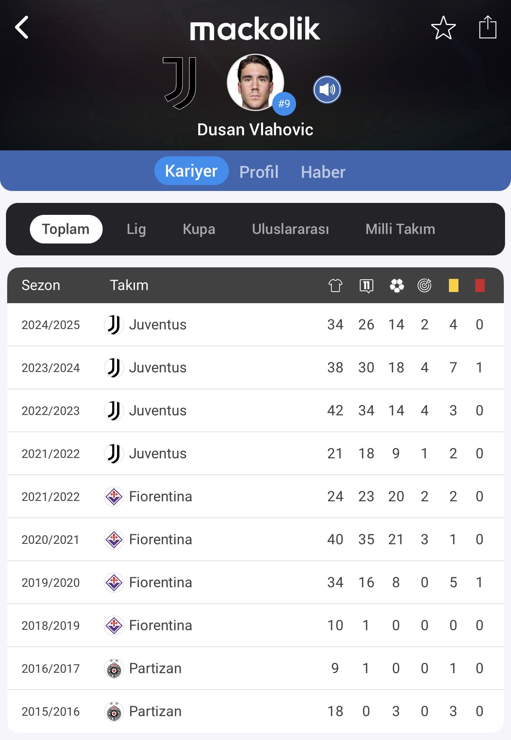Tap Dusan Vlahovic's profile photo
This screenshot has height=740, width=511.
point(255,82)
